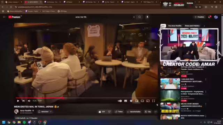This screenshot has width=223, height=125.
Task: Switch to miniplayer mode
Action: tap(137, 101)
